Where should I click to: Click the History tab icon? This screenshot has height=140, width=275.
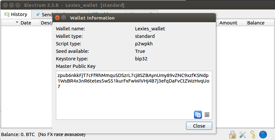(7, 14)
